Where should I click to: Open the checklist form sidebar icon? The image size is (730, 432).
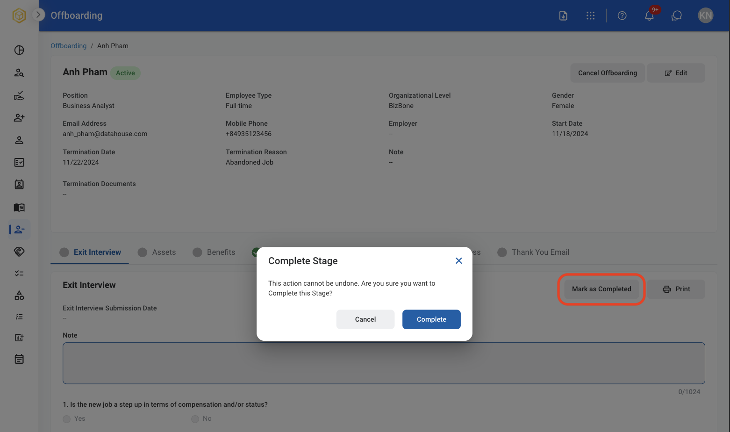pos(19,162)
